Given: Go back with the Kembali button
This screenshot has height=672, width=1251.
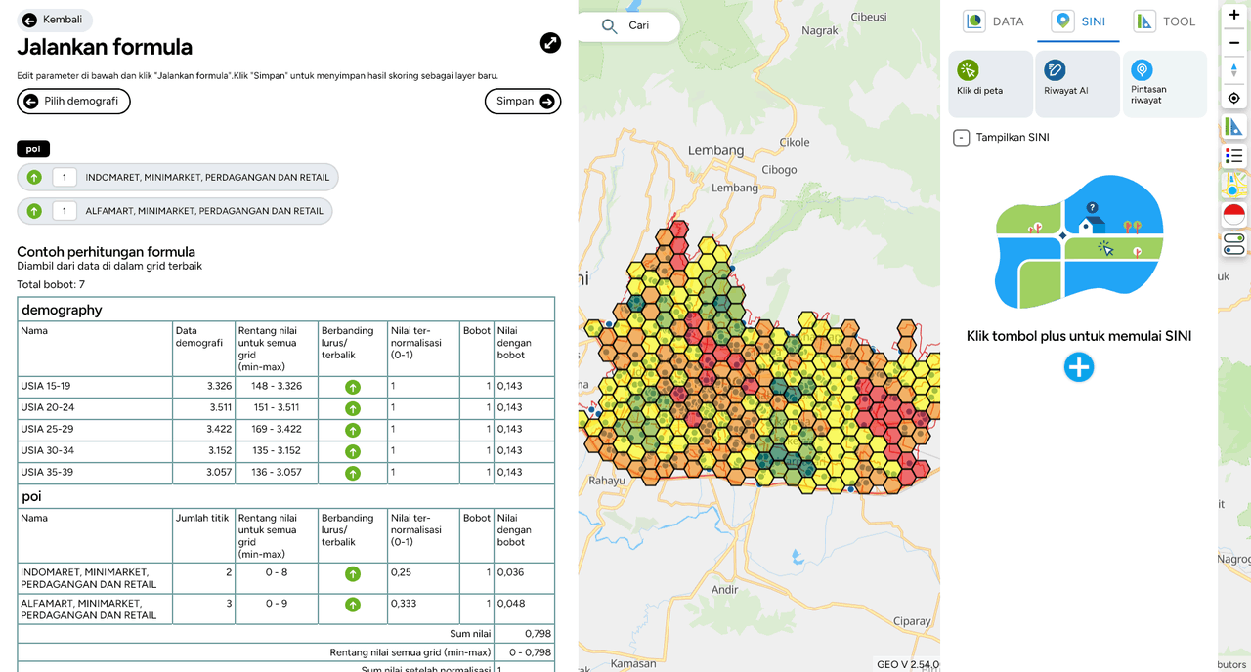Looking at the screenshot, I should 54,20.
